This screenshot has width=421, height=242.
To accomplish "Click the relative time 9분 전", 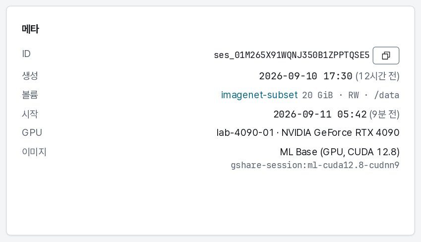I will tap(384, 115).
